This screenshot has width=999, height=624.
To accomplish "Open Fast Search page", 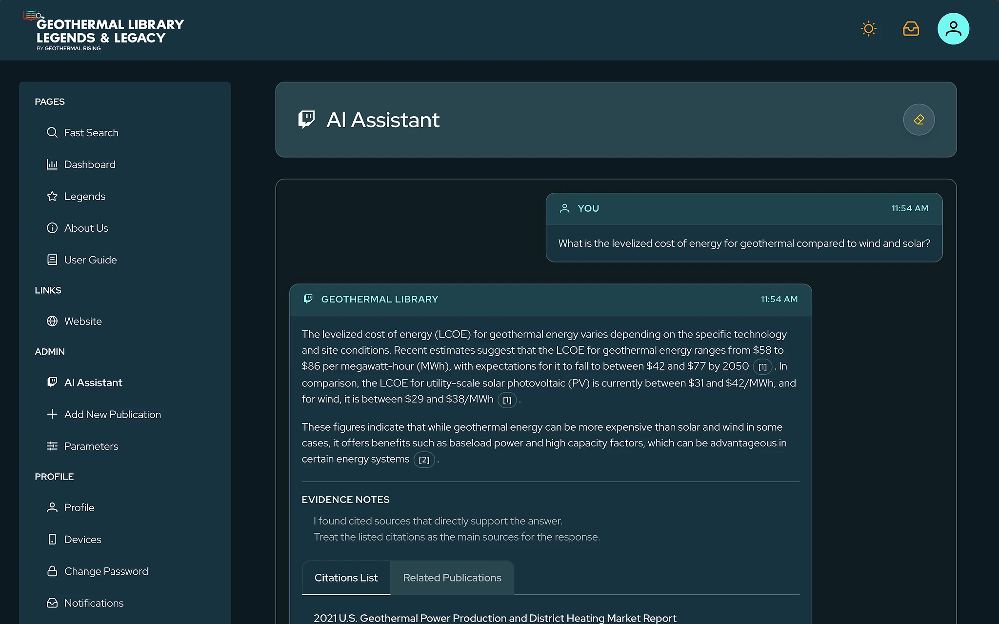I will coord(91,133).
